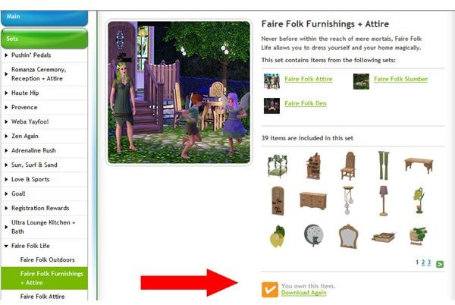Screen dimensions: 455x305
Task: Click the Download Again link
Action: tap(303, 293)
